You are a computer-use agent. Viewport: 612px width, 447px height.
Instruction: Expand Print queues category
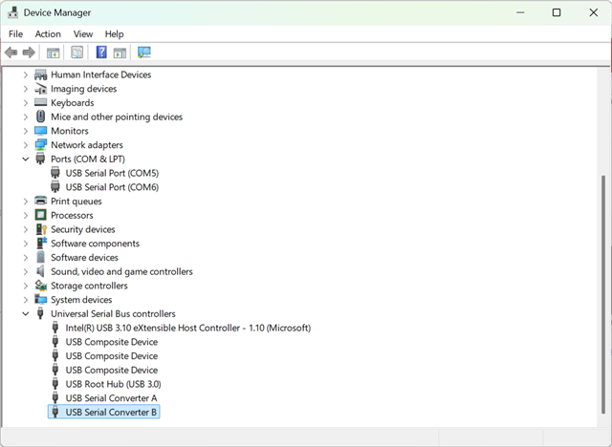26,202
